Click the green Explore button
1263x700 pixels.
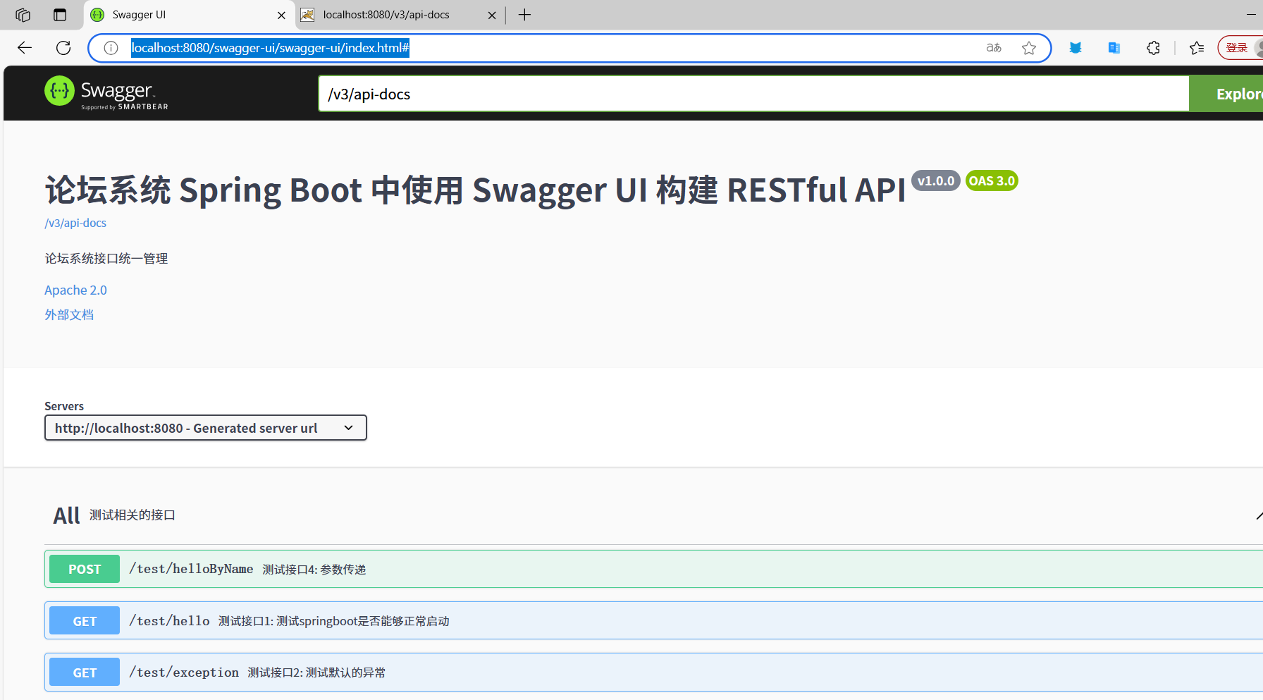pos(1226,94)
